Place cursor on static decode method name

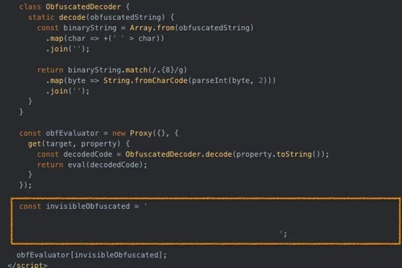[x=72, y=17]
